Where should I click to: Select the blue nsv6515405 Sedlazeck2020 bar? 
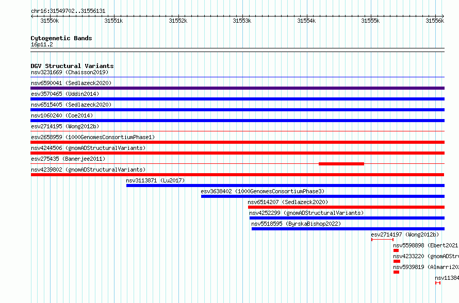[237, 110]
